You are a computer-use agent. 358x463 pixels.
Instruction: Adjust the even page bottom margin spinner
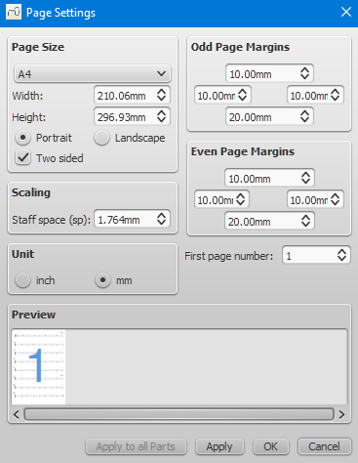coord(305,221)
